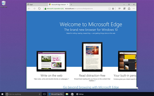Click the Write on the web heading
This screenshot has height=96, width=154.
pos(51,75)
